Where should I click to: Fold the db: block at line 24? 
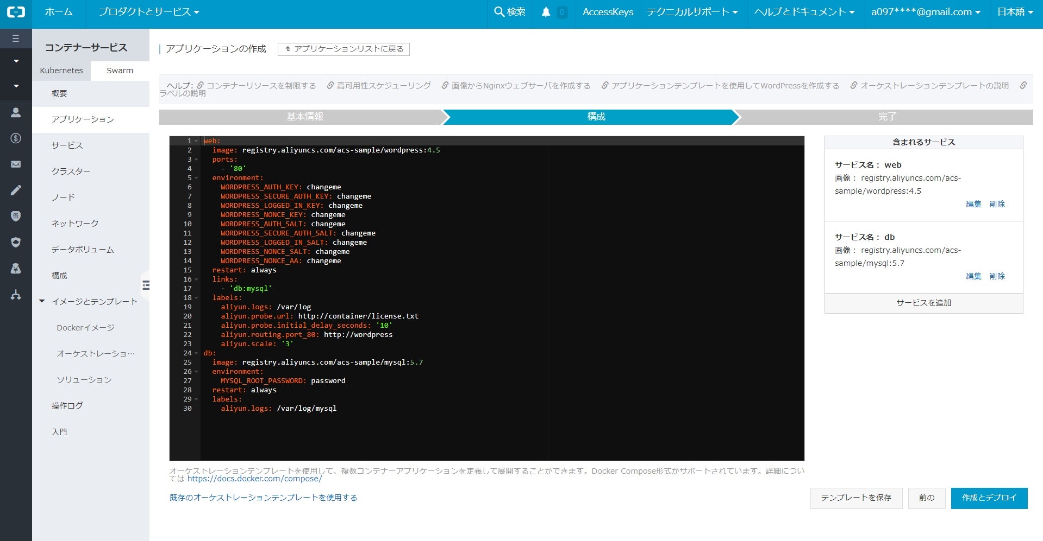click(196, 353)
